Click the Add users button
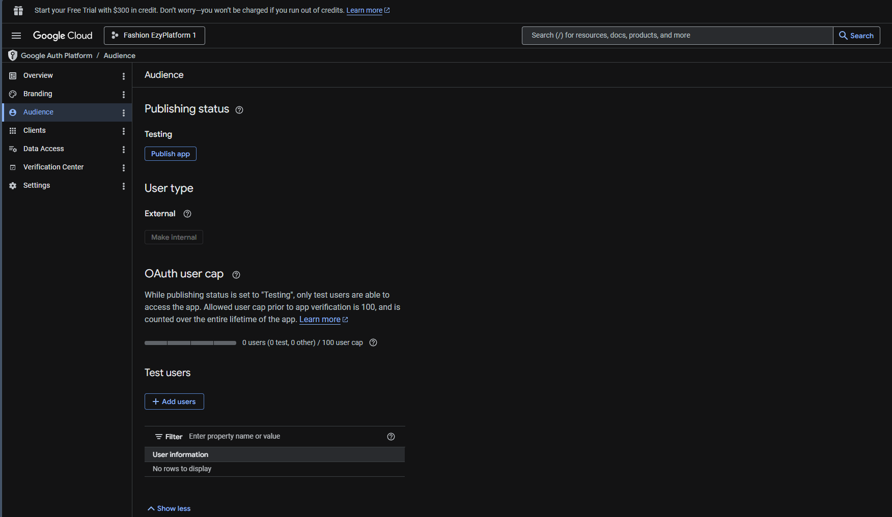 (174, 401)
